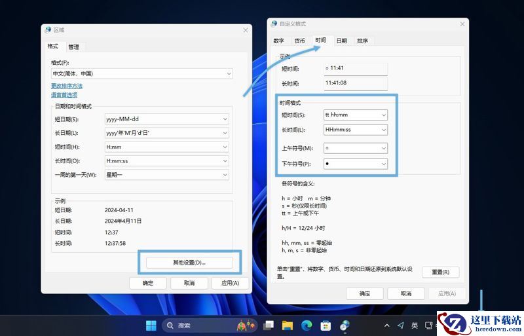Open the 数字 tab in 自定义格式
Screen dimensions: 524x336
[x=279, y=41]
